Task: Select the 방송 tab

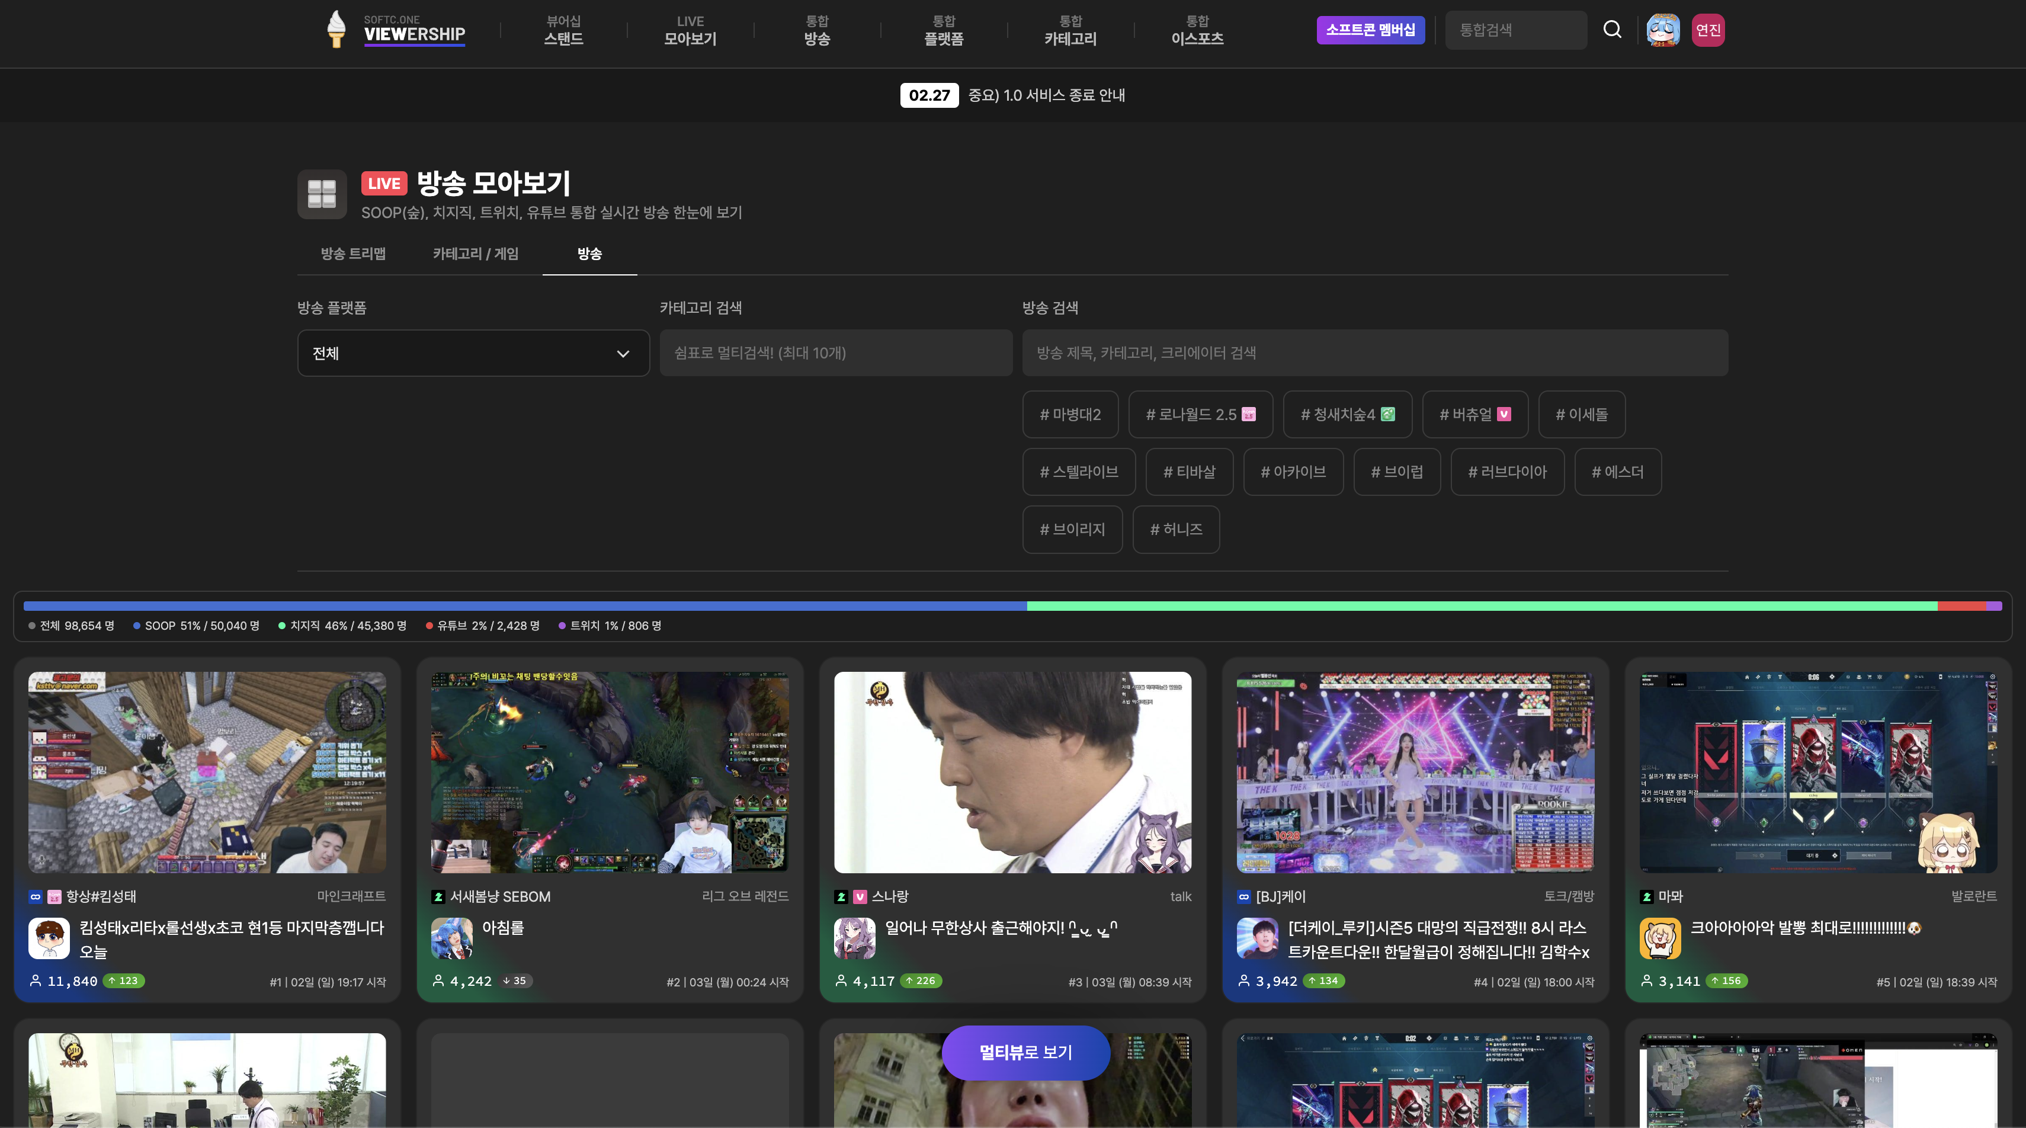Action: coord(589,254)
